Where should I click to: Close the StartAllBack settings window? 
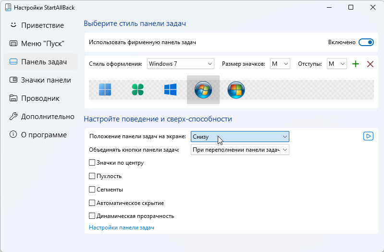click(373, 7)
